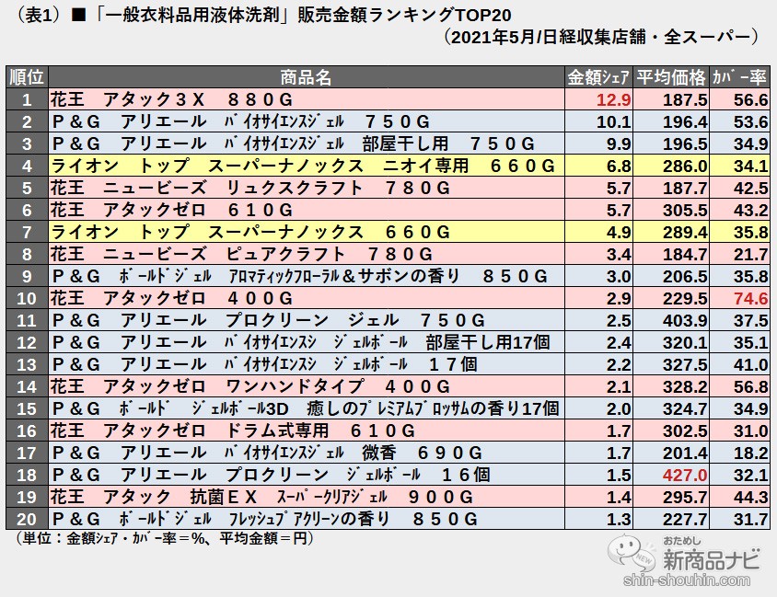Click average price 327.5
Image resolution: width=777 pixels, height=597 pixels.
point(685,365)
